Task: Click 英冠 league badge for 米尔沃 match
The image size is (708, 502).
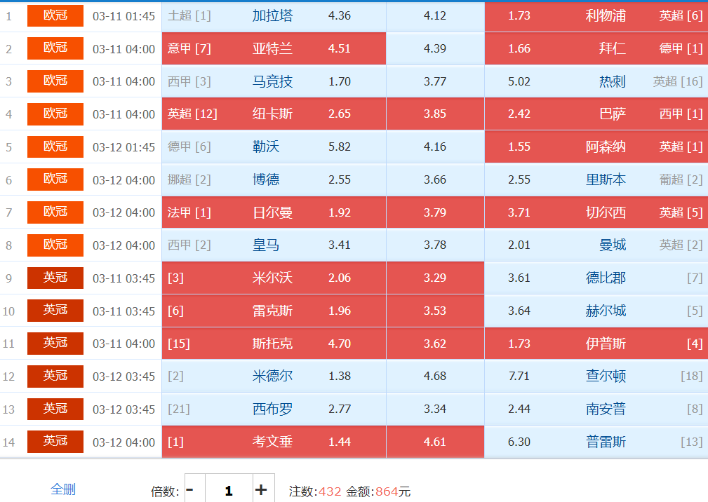Action: (x=55, y=278)
